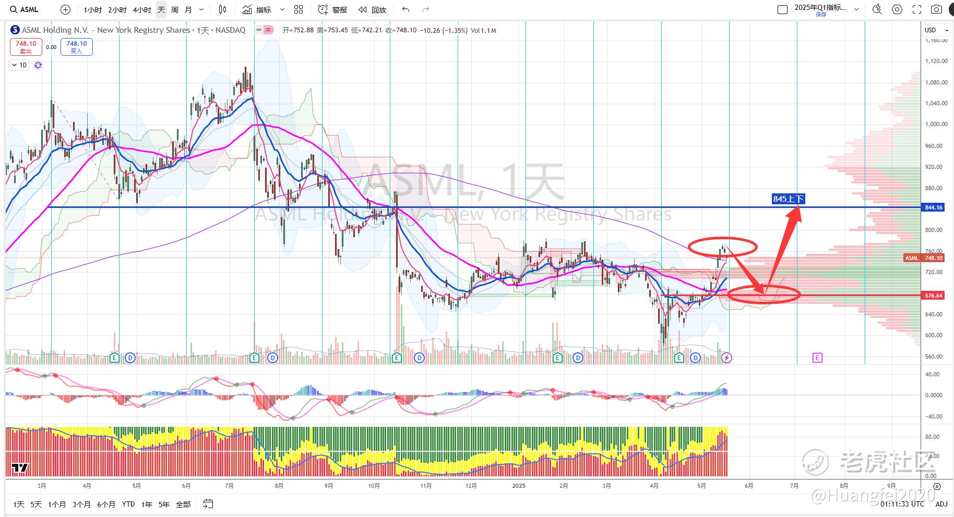Select the 月 (monthly) interval

click(x=188, y=9)
